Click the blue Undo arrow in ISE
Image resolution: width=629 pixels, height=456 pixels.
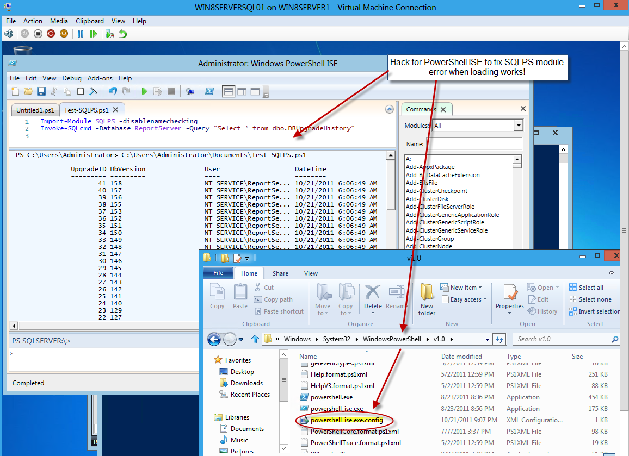pos(113,91)
